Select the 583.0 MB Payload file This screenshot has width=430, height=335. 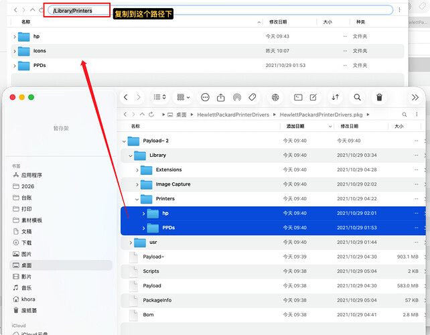(x=273, y=285)
